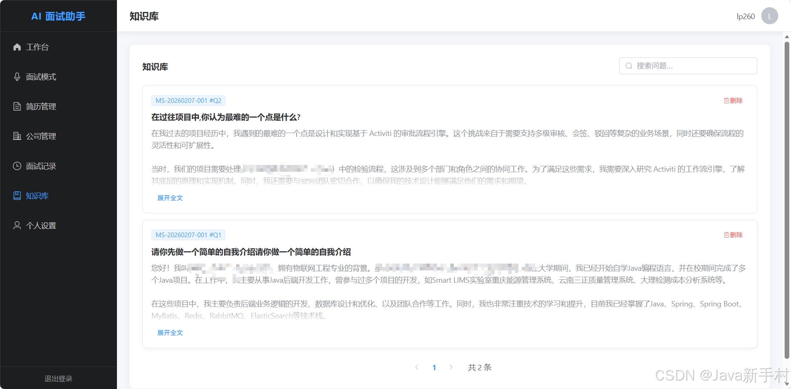Open 个人设置 via the person icon
Image resolution: width=791 pixels, height=389 pixels.
[x=17, y=225]
